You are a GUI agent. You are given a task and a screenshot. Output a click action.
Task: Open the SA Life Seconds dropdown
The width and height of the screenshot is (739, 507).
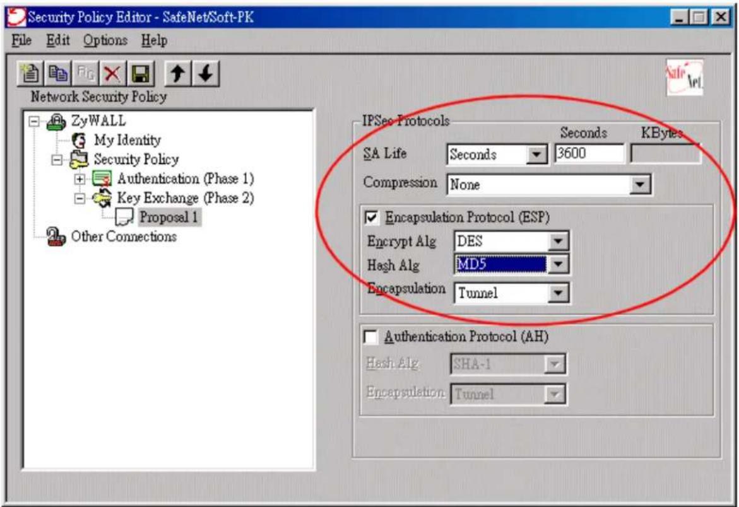pyautogui.click(x=536, y=154)
